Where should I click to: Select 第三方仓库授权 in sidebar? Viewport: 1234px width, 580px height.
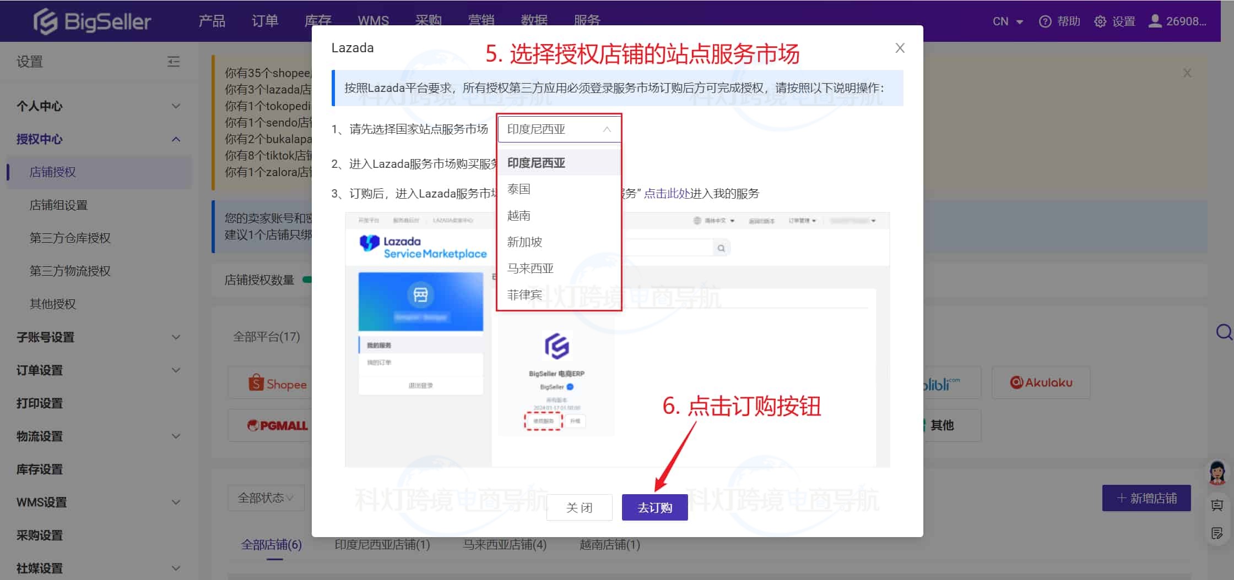tap(70, 238)
